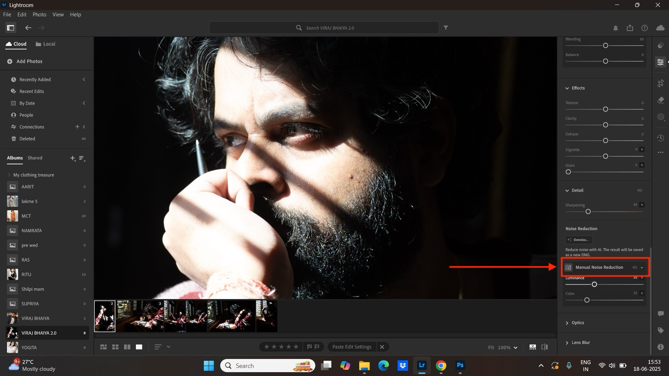669x376 pixels.
Task: Switch to the Local tab
Action: coord(45,44)
